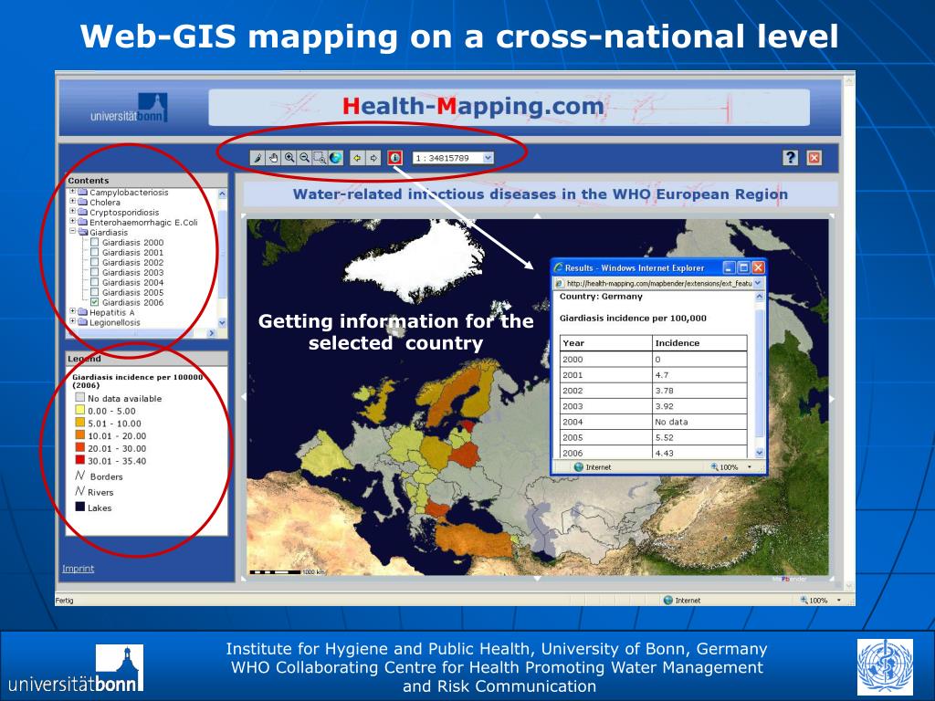Activate the red feature info tool
The image size is (935, 701).
click(394, 158)
